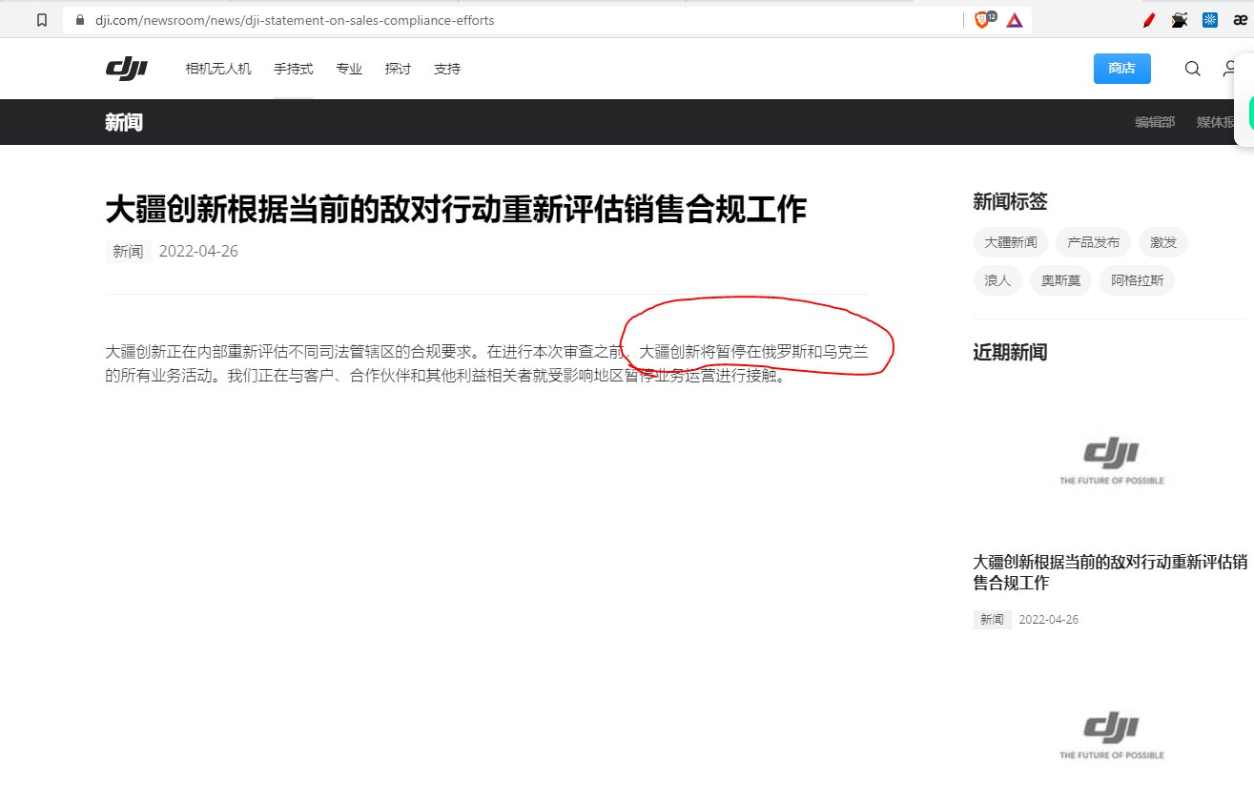Viewport: 1254px width, 802px height.
Task: Click the DJI logo in header
Action: click(x=126, y=69)
